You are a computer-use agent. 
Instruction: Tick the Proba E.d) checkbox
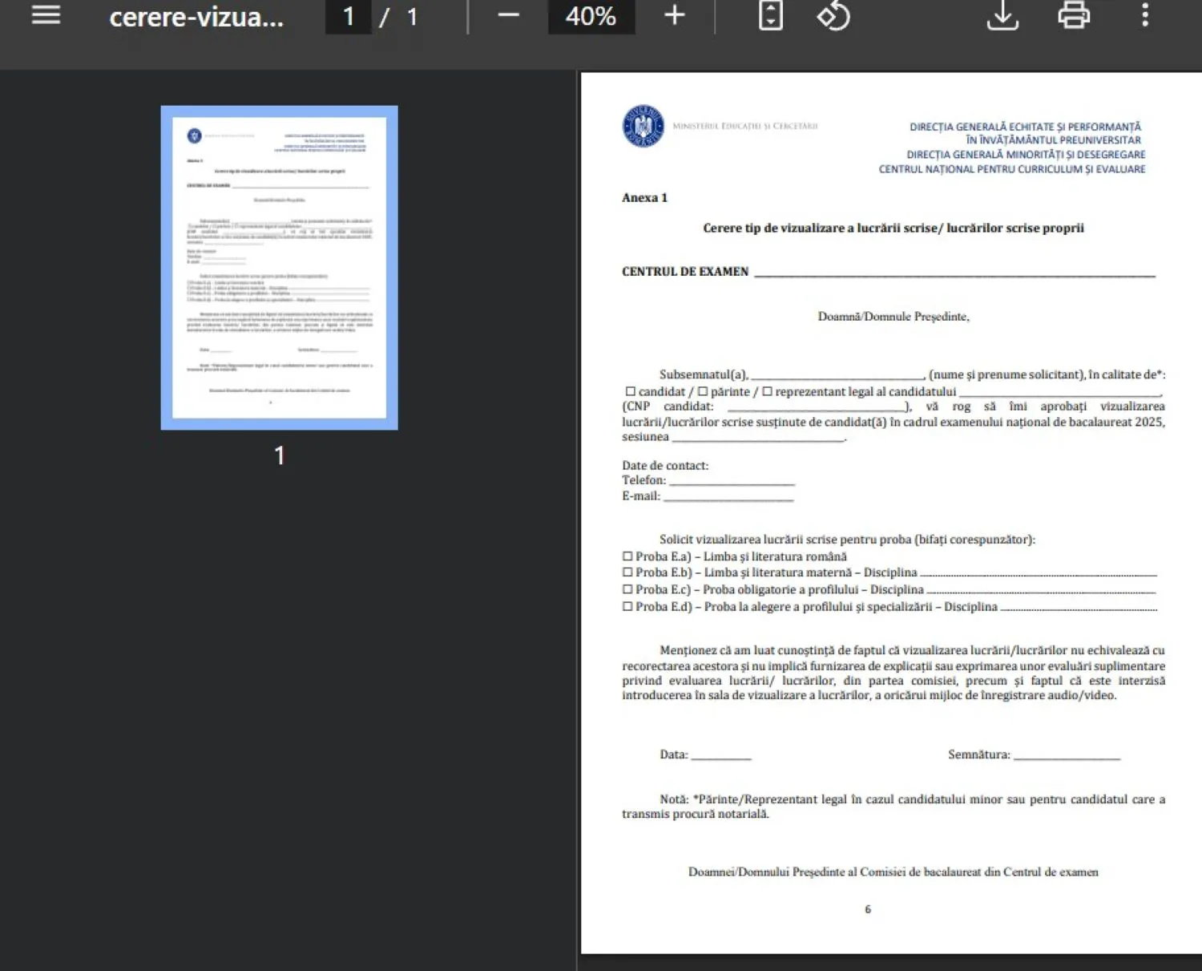pyautogui.click(x=627, y=606)
